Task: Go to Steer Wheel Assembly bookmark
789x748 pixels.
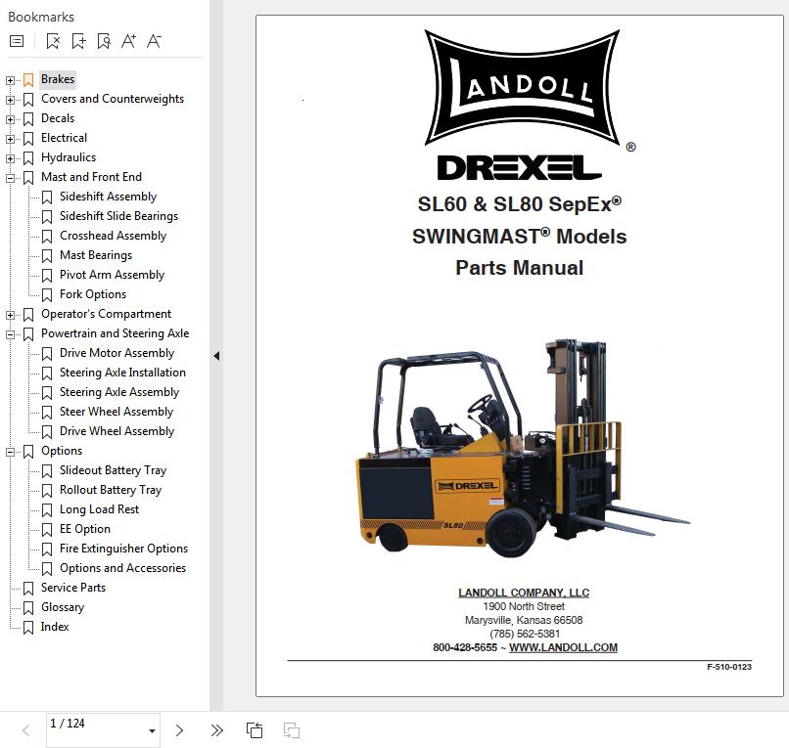Action: point(116,412)
